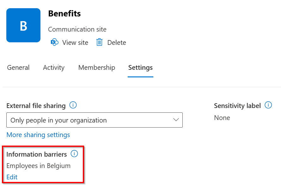
Task: Click the Sensitivity label None value
Action: pyautogui.click(x=222, y=118)
